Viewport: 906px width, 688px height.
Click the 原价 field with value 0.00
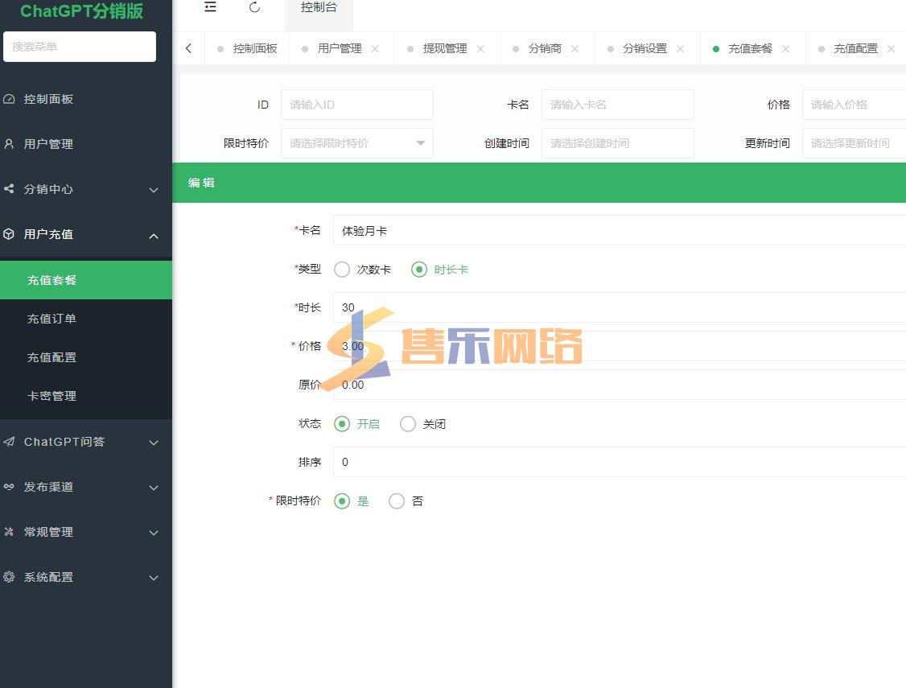point(620,385)
